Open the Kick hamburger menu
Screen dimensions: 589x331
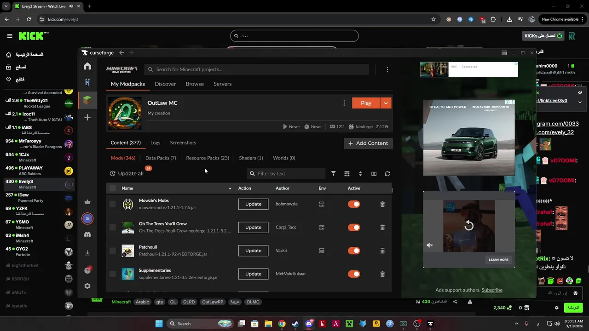pos(10,36)
